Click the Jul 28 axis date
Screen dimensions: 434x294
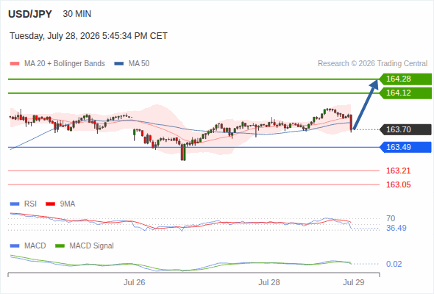[x=269, y=282]
